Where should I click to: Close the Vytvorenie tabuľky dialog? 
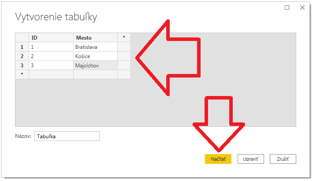click(x=302, y=7)
